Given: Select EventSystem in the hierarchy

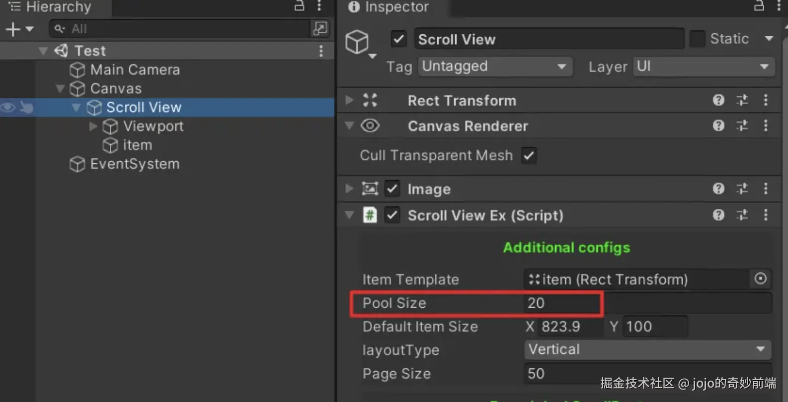Looking at the screenshot, I should click(x=134, y=164).
